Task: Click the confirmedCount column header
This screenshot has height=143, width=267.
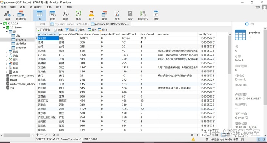Action: tap(90, 34)
